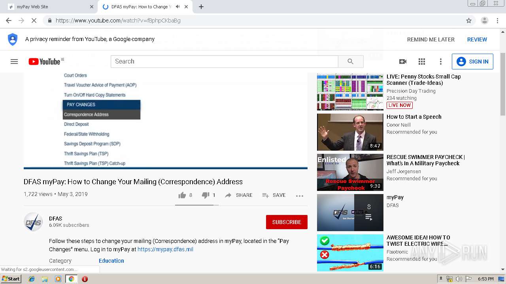The width and height of the screenshot is (506, 284).
Task: Click the magnifier search button
Action: (351, 62)
